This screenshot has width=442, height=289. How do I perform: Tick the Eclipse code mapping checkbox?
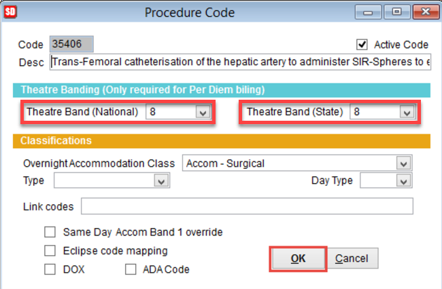50,250
